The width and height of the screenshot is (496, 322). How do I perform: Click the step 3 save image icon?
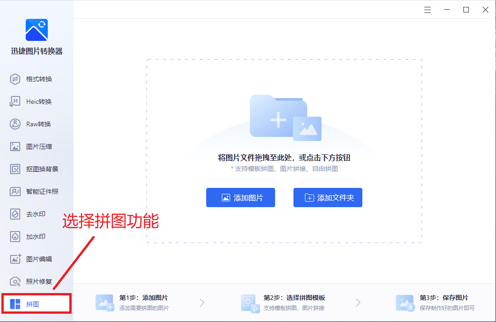[x=405, y=303]
